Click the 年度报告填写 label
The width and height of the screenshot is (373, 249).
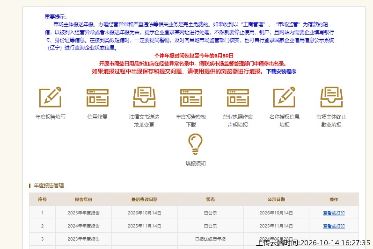pos(51,117)
